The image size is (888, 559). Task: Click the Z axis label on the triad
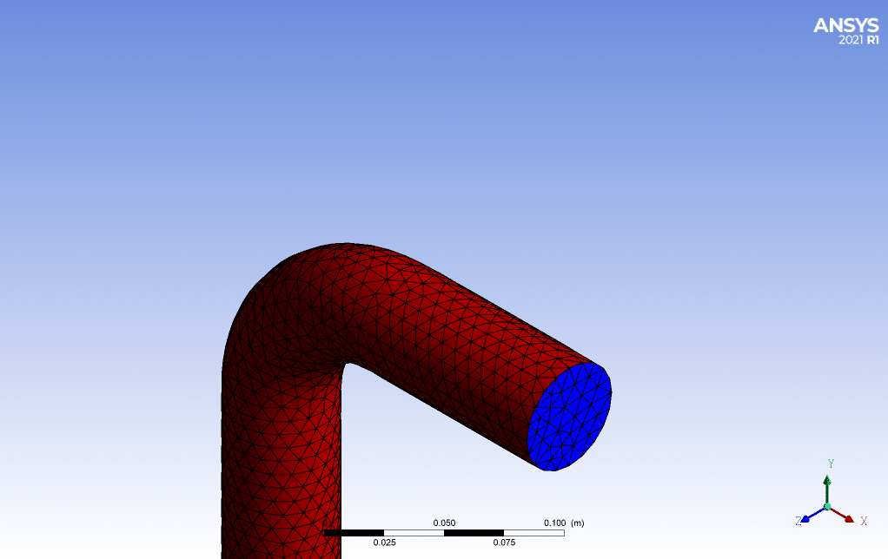[799, 519]
